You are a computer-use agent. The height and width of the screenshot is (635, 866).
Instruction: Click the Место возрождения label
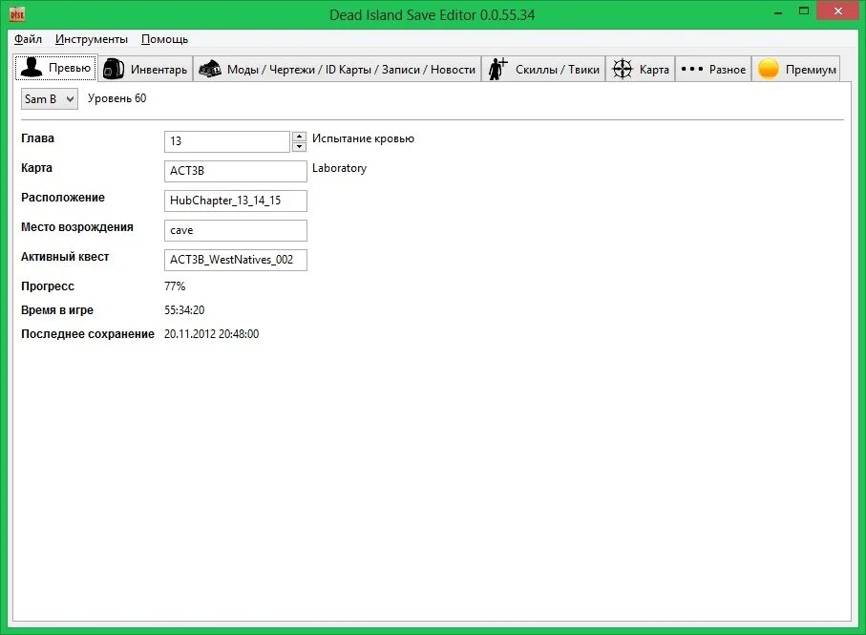tap(76, 227)
